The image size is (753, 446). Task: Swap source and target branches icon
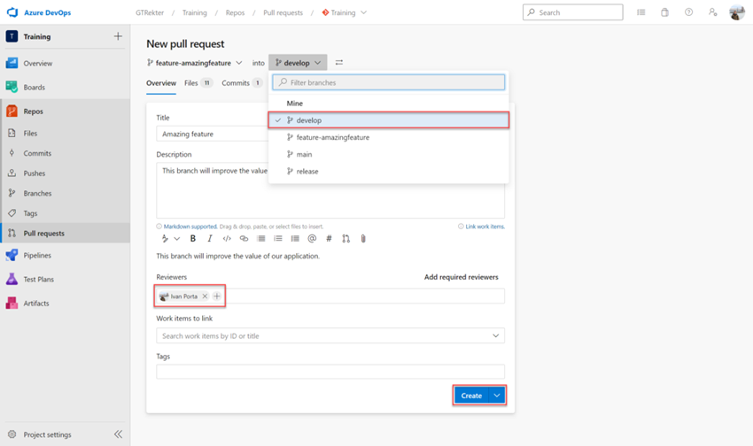click(x=339, y=63)
